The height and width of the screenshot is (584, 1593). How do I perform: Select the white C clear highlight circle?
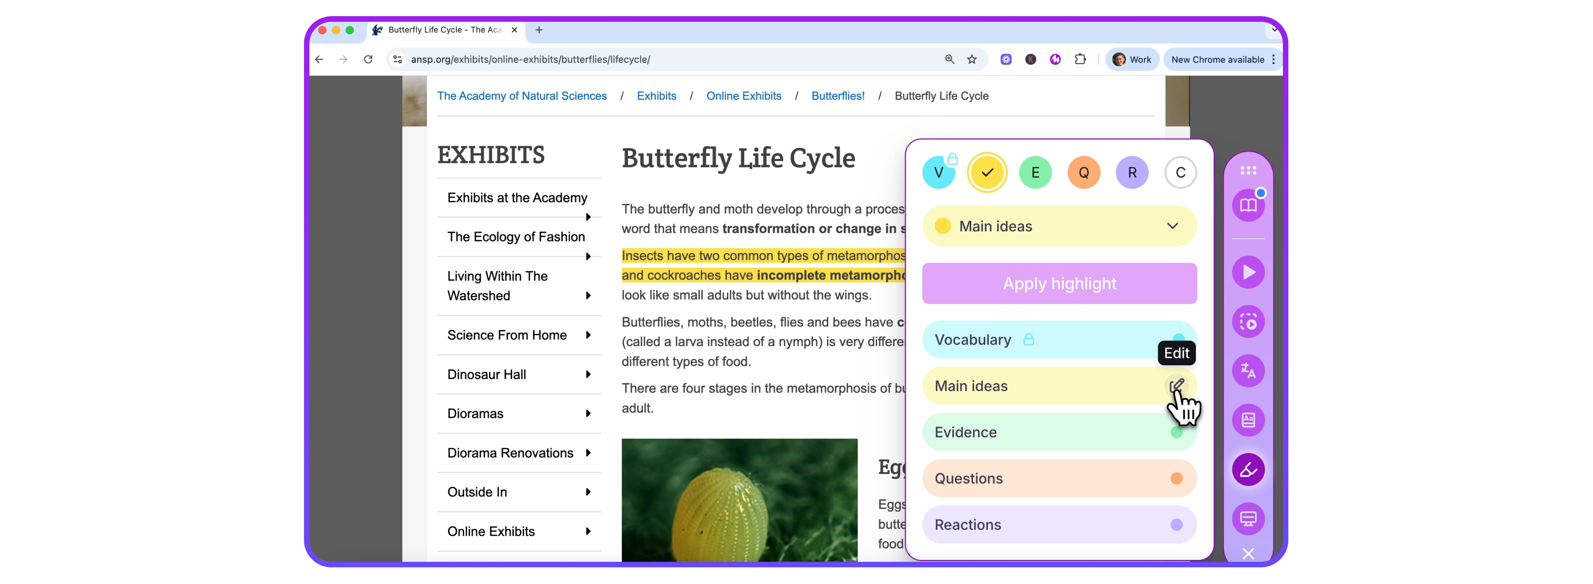tap(1181, 172)
